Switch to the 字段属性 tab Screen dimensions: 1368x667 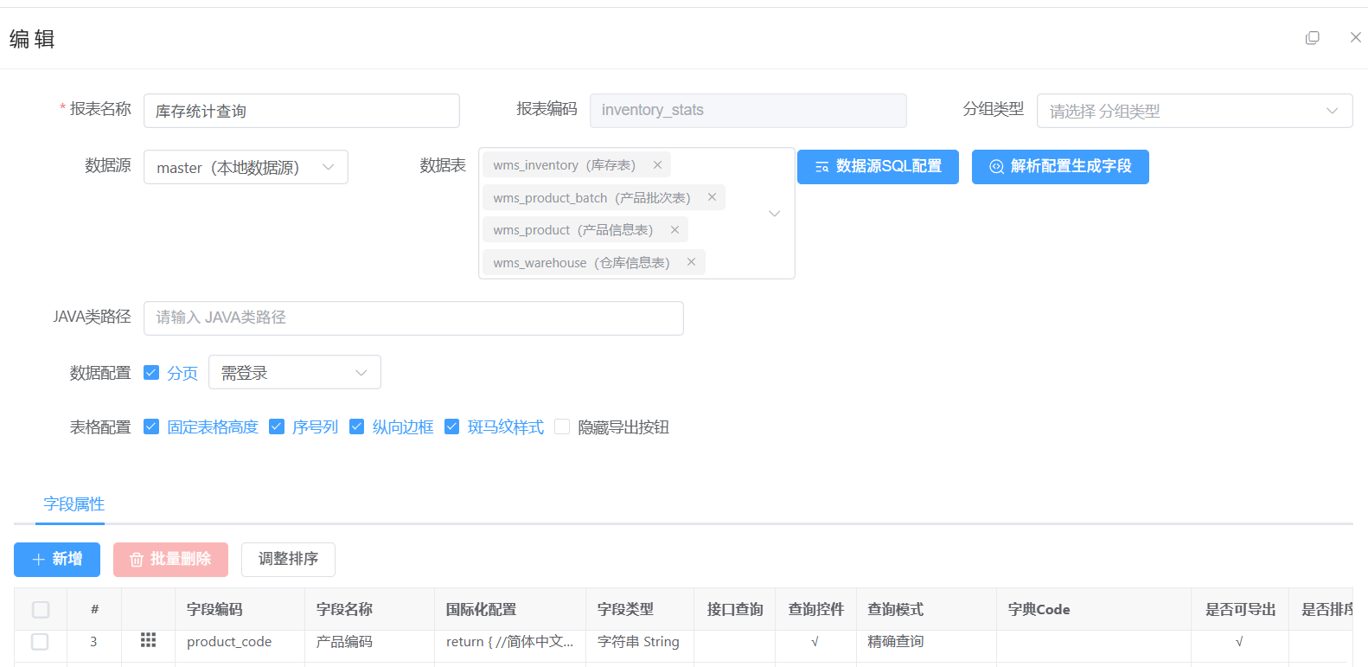point(74,504)
